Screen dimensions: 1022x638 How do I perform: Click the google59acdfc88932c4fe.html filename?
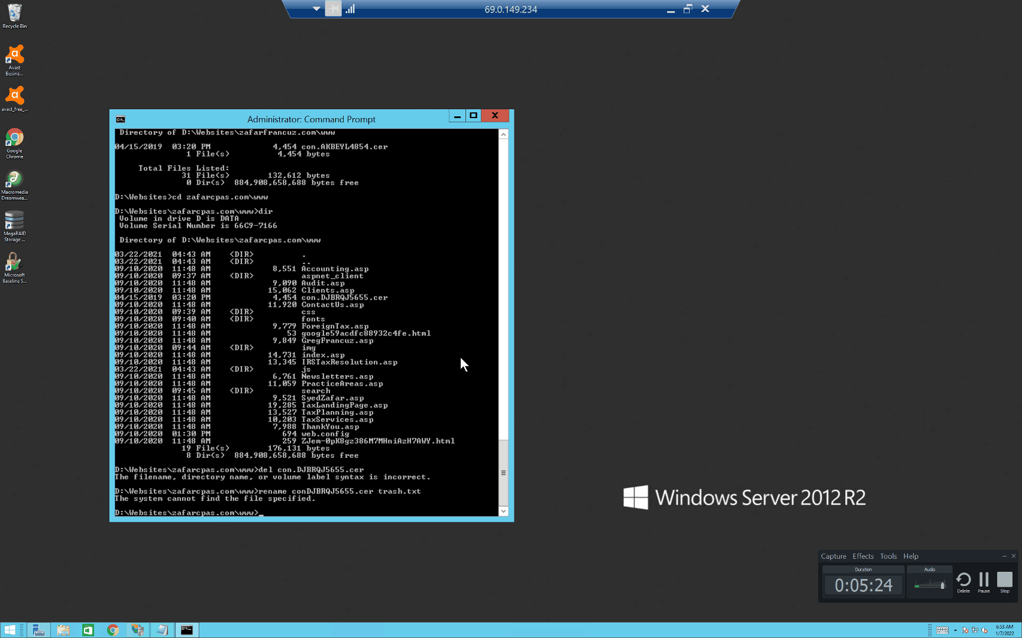pos(366,333)
